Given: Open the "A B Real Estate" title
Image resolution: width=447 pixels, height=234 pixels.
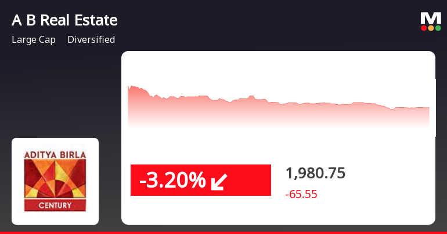Looking at the screenshot, I should pos(64,20).
